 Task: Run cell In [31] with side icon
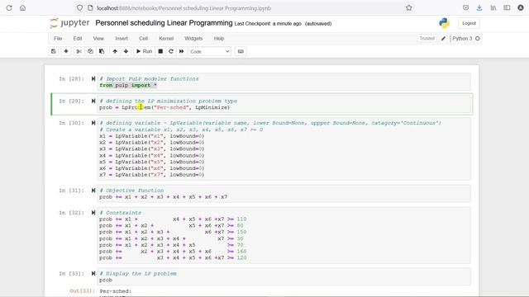(93, 191)
